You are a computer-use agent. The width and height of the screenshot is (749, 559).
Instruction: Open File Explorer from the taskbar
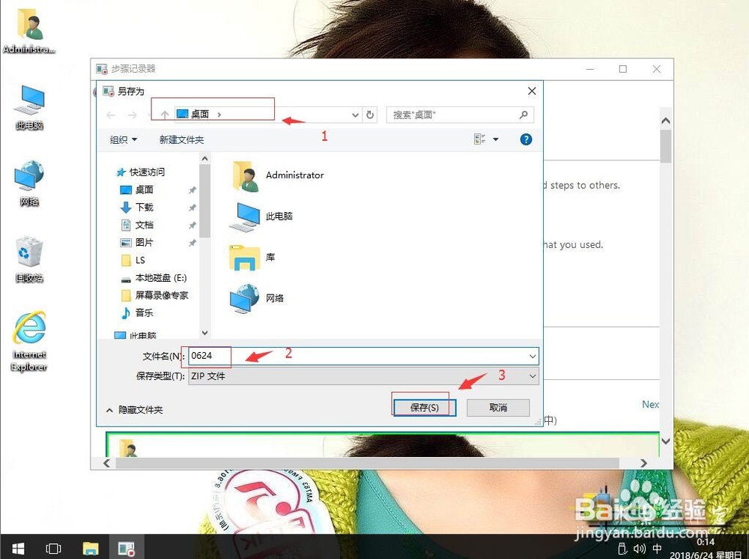click(91, 548)
